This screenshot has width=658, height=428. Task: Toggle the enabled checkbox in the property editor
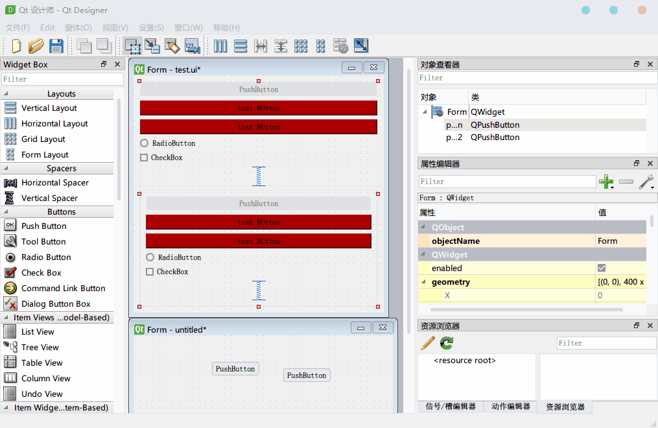[x=603, y=268]
